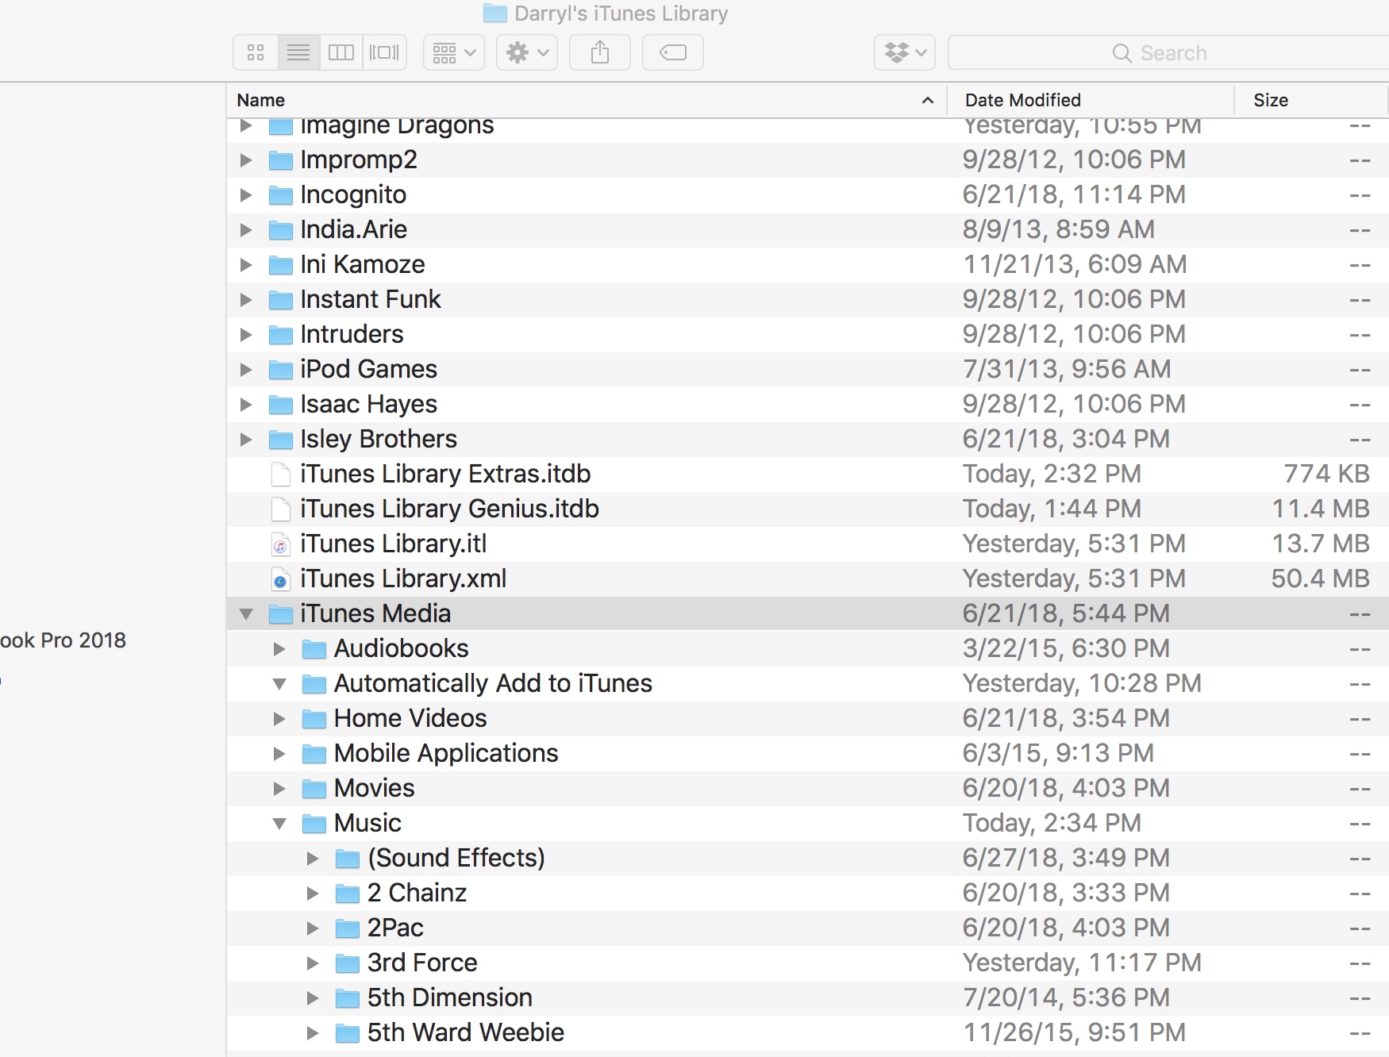Image resolution: width=1389 pixels, height=1057 pixels.
Task: Select the Ini Kamoze folder name
Action: coord(363,264)
